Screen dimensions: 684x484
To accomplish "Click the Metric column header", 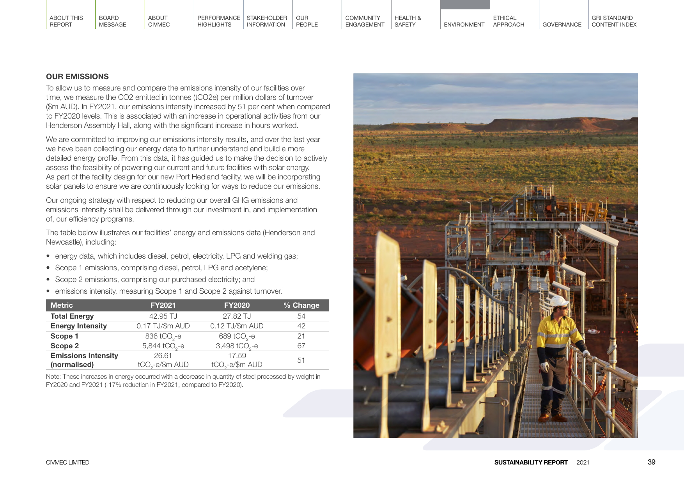I will point(62,305).
